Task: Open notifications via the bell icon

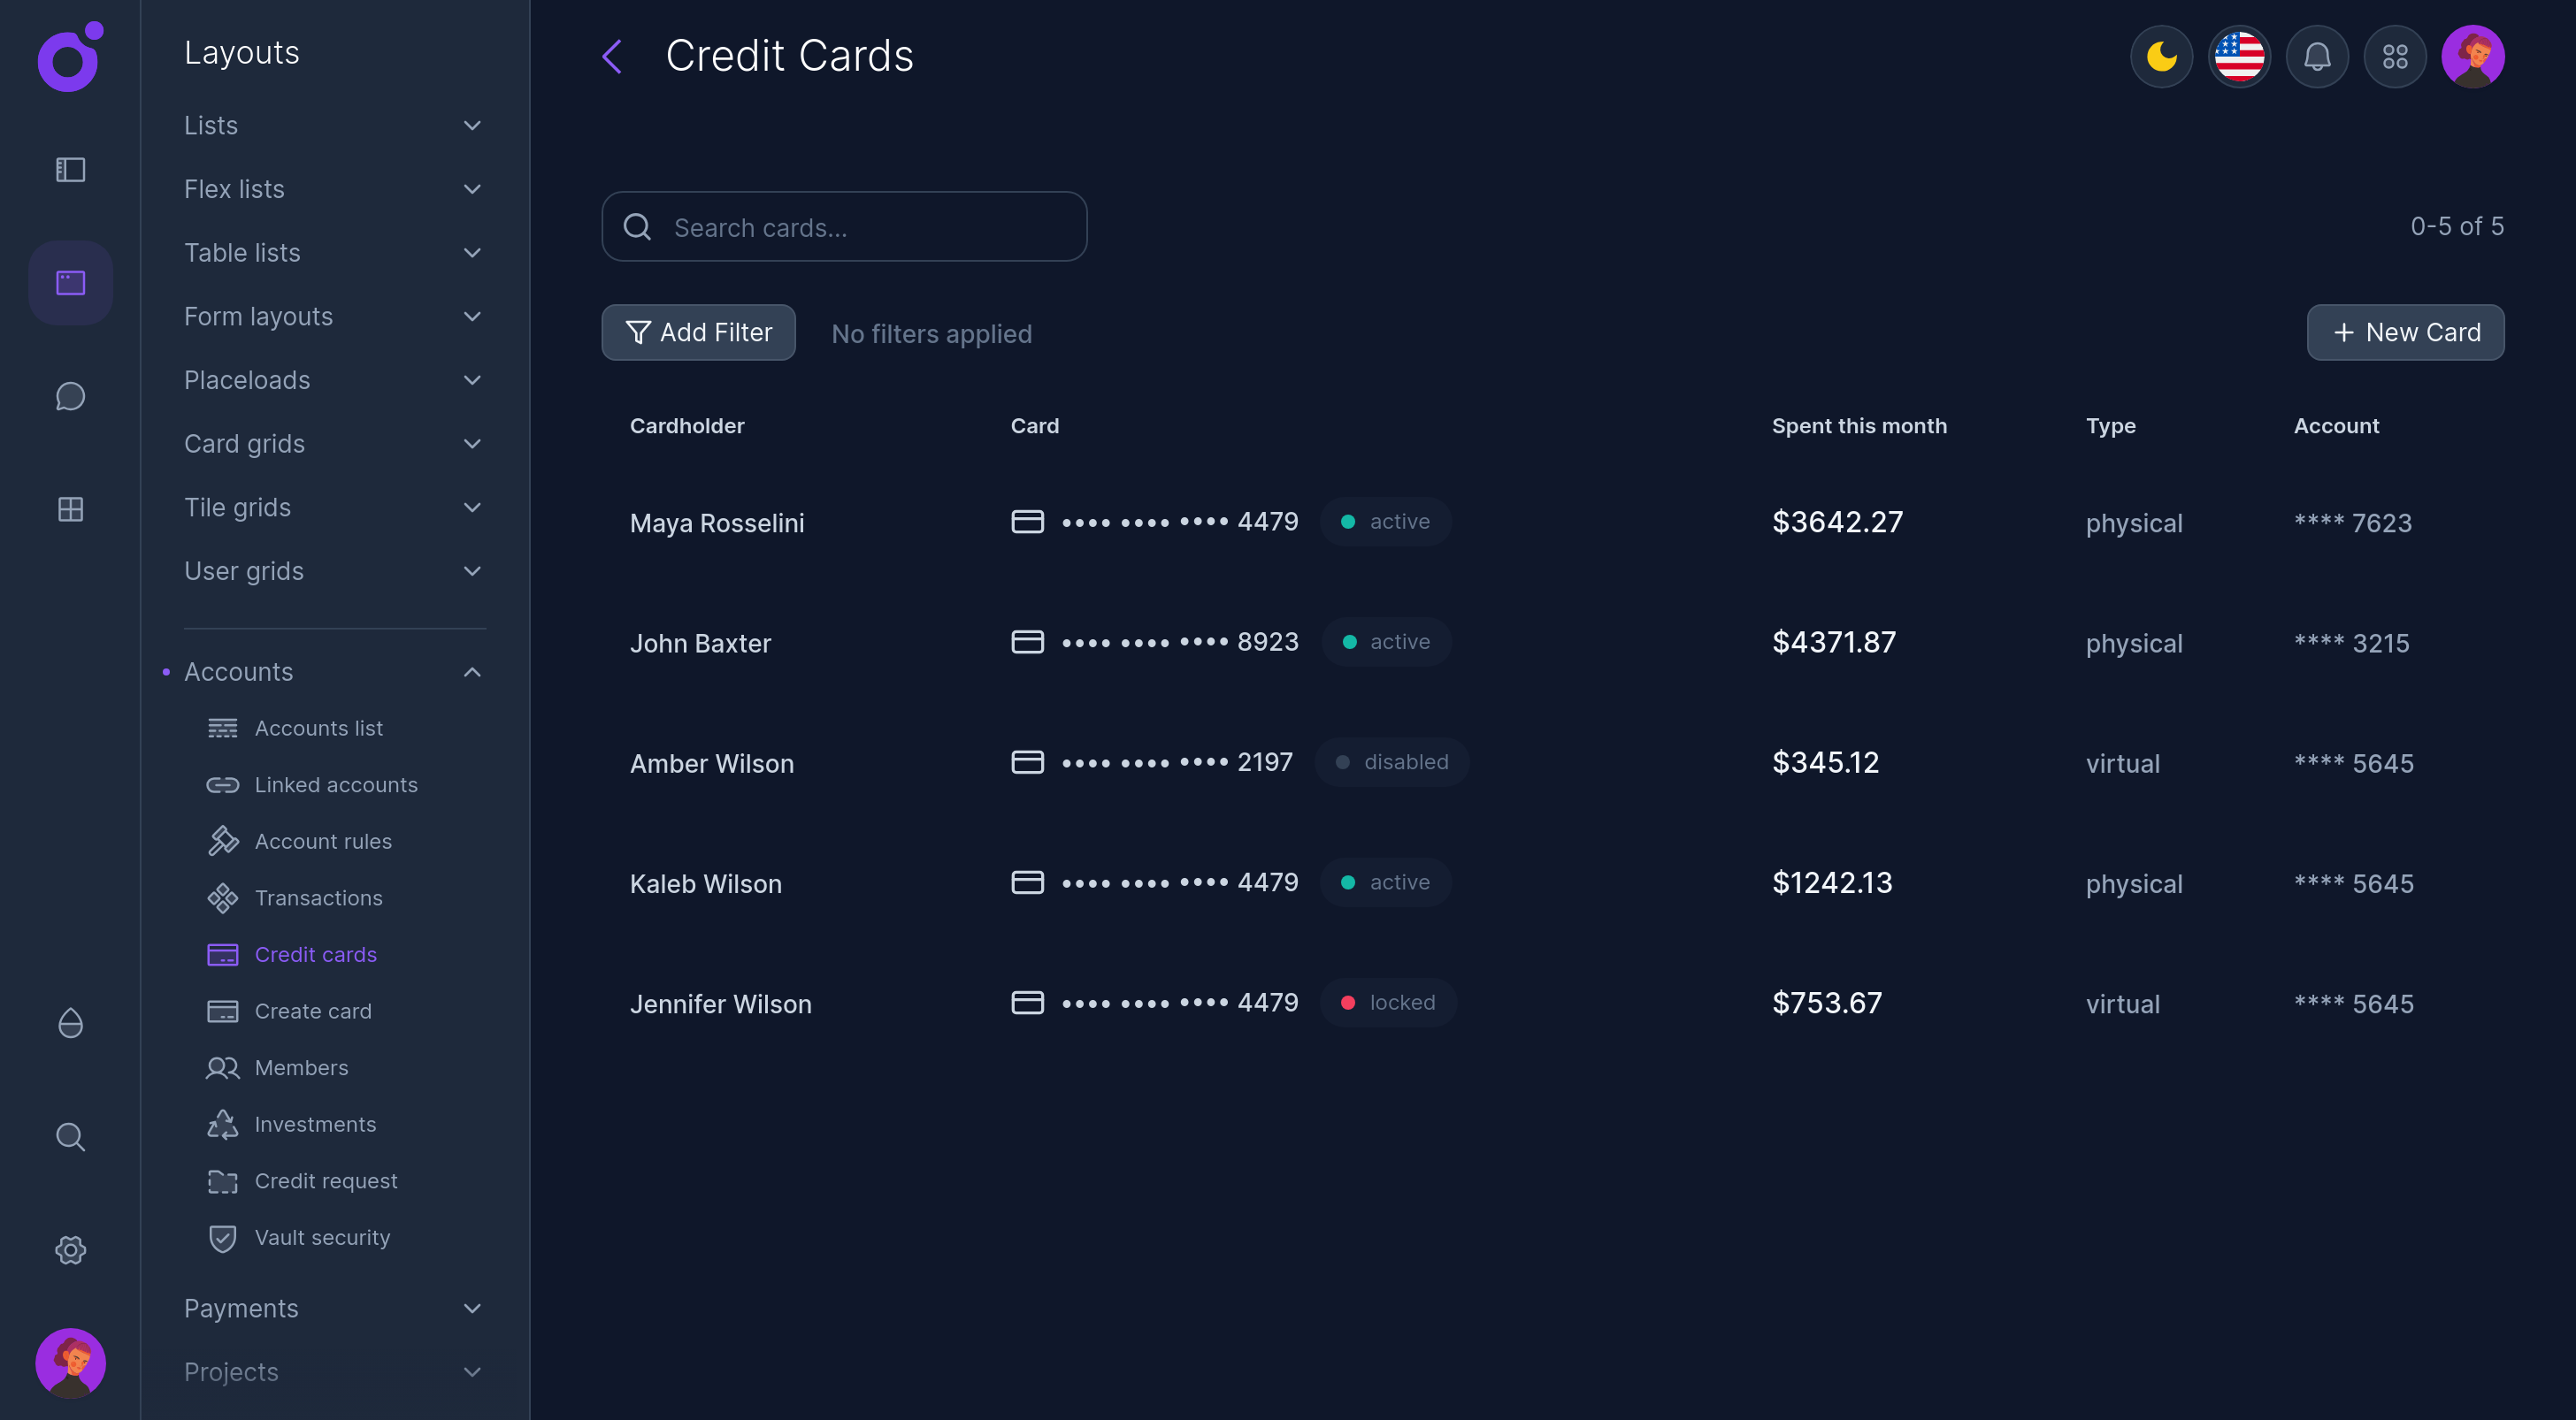Action: click(2317, 56)
